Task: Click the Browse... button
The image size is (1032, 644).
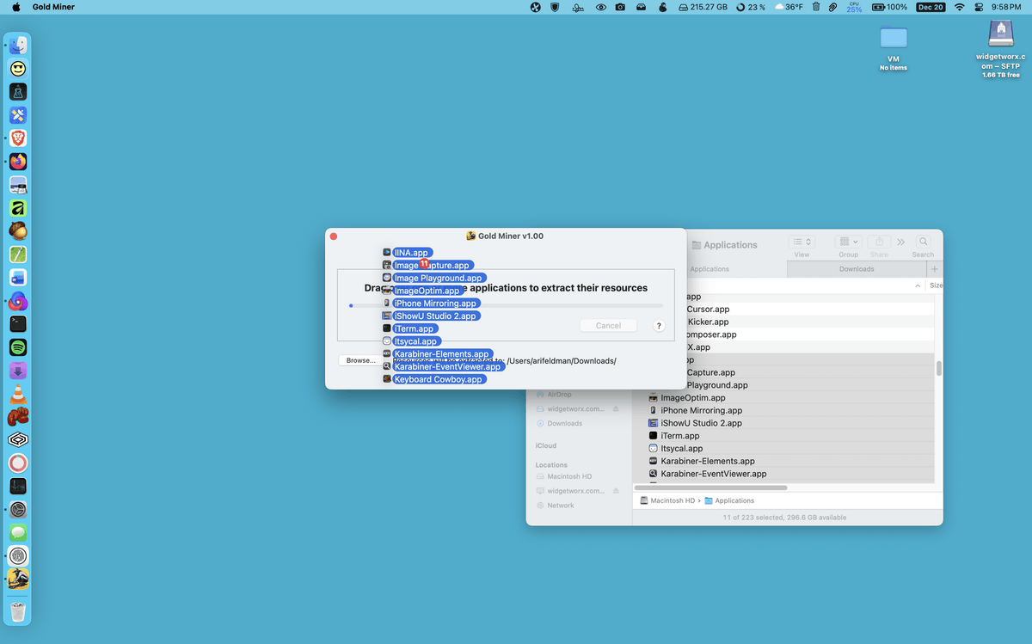Action: (361, 360)
